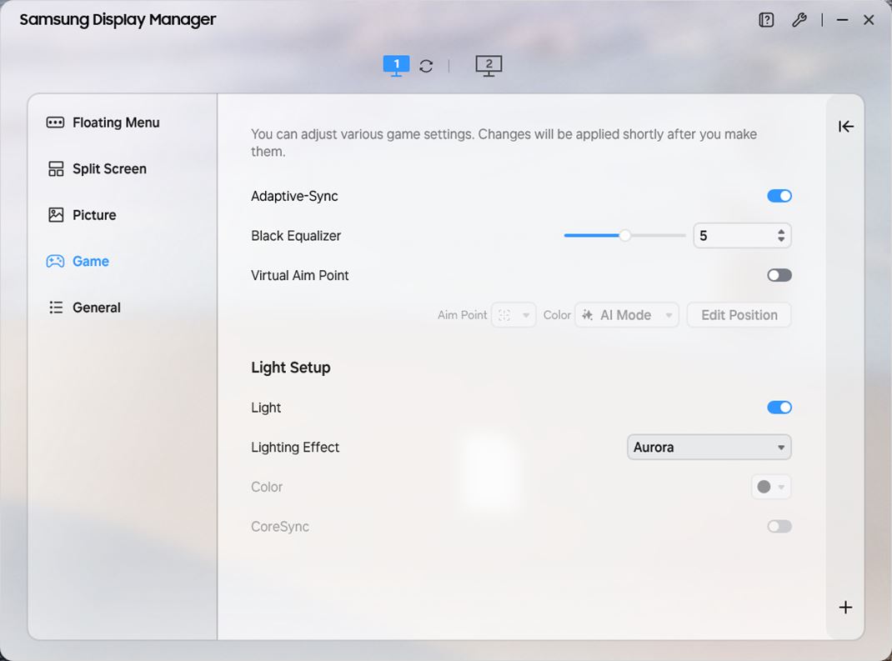Minimize the Samsung Display Manager window
Screen dimensions: 892x661
click(843, 21)
